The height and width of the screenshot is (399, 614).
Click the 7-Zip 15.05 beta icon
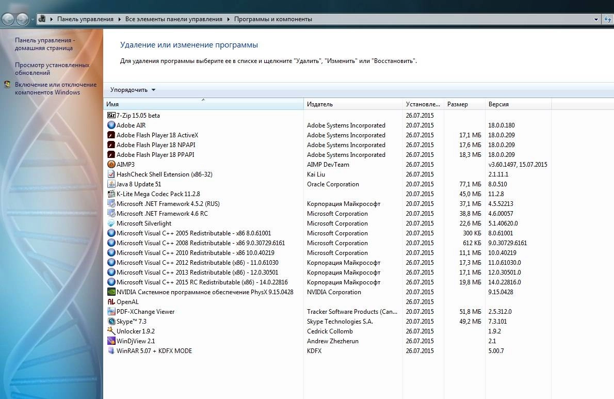[111, 115]
